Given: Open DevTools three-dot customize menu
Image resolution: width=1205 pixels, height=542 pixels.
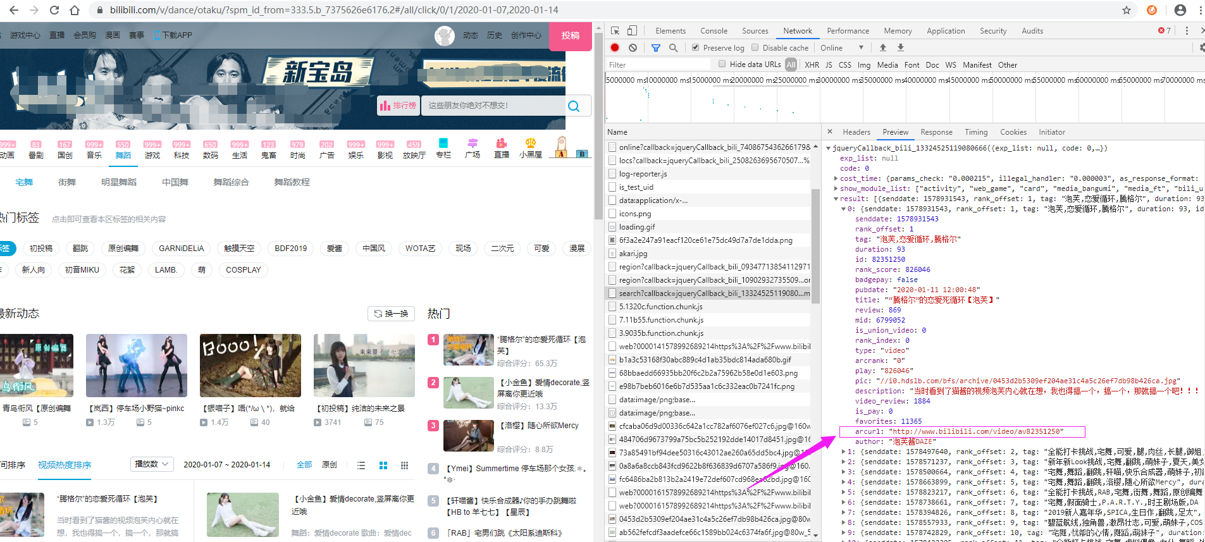Looking at the screenshot, I should pyautogui.click(x=1187, y=30).
